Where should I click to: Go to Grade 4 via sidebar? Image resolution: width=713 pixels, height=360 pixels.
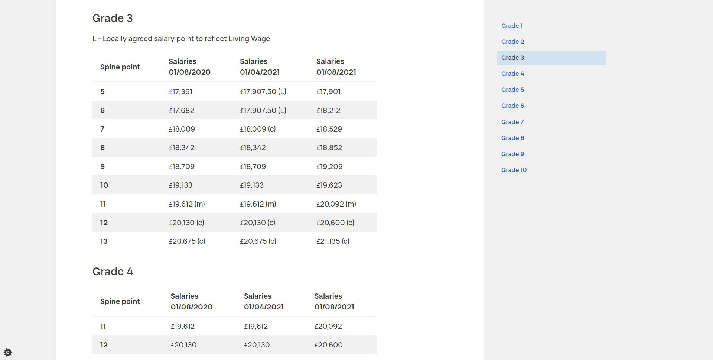tap(512, 74)
